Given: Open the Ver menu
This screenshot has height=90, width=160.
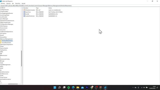Looking at the screenshot, I should pyautogui.click(x=13, y=3).
